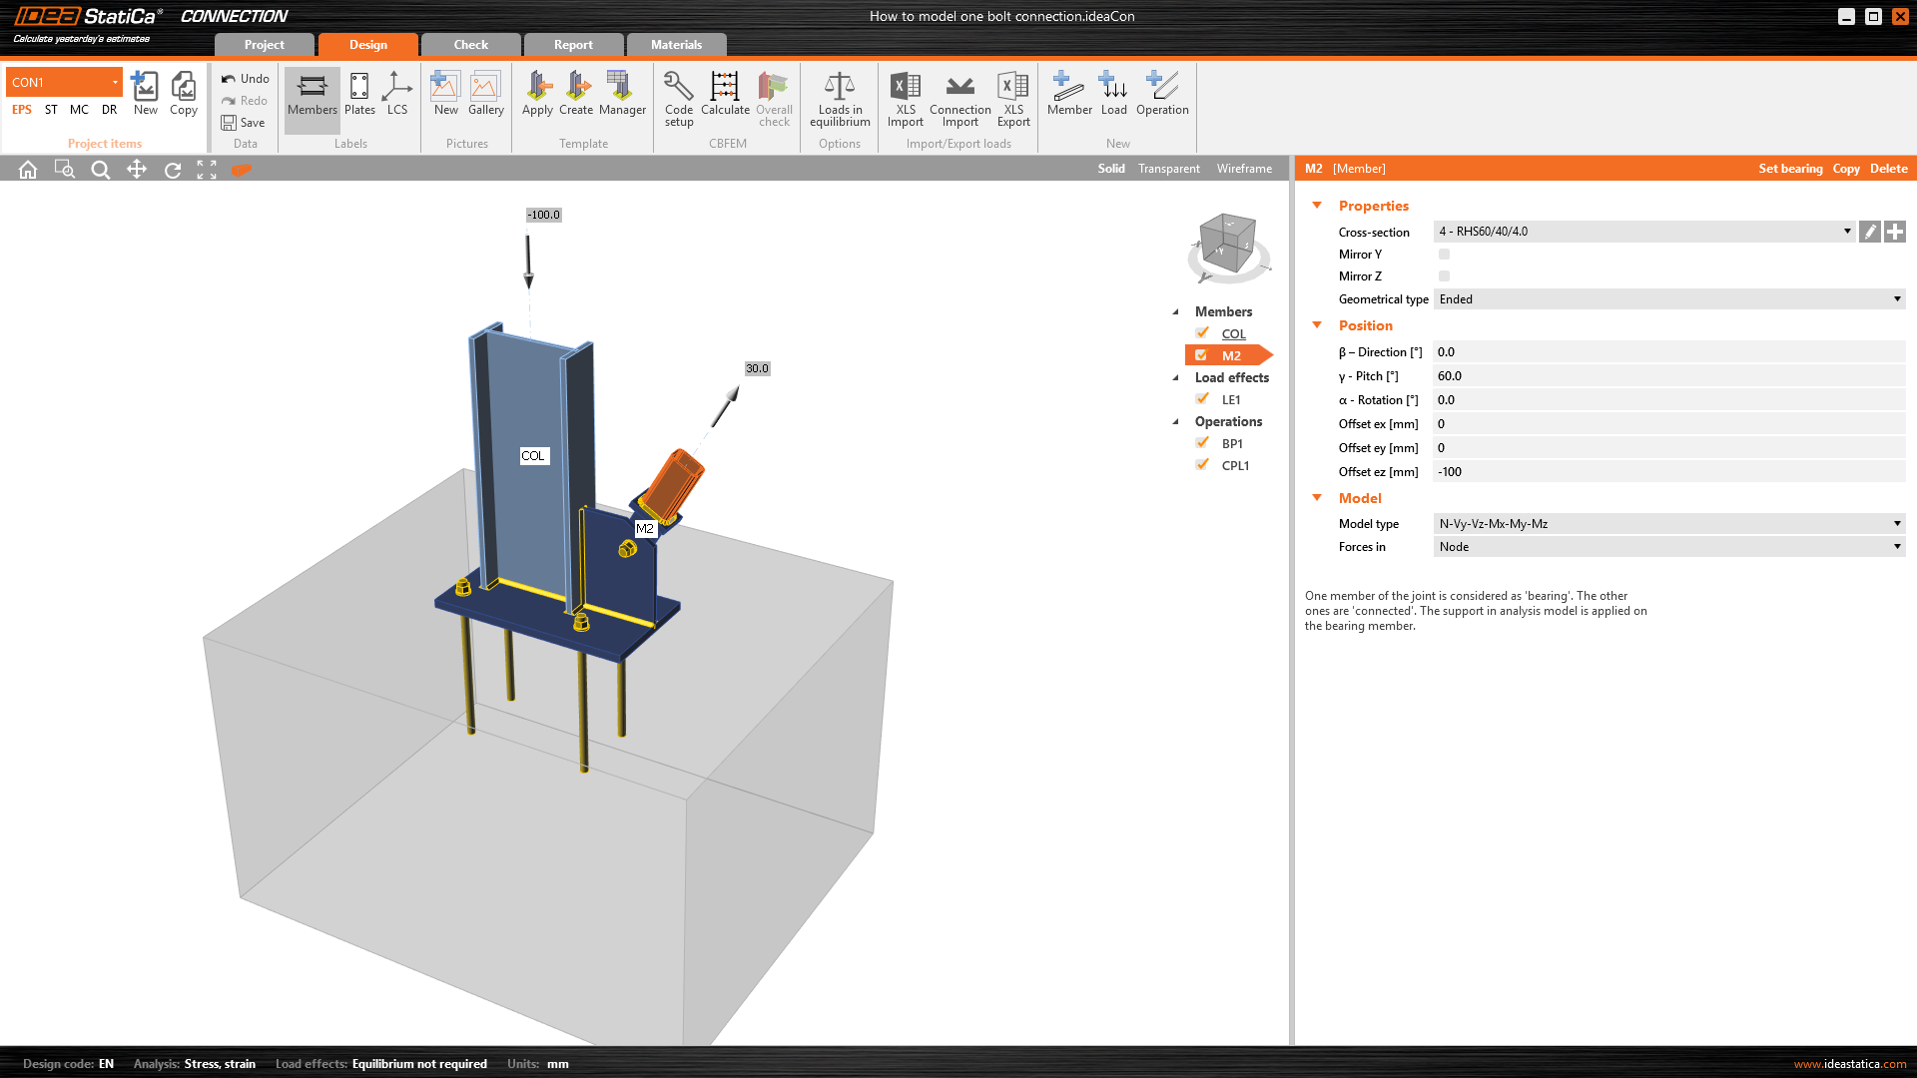Image resolution: width=1917 pixels, height=1078 pixels.
Task: Switch to the Check tab
Action: (470, 45)
